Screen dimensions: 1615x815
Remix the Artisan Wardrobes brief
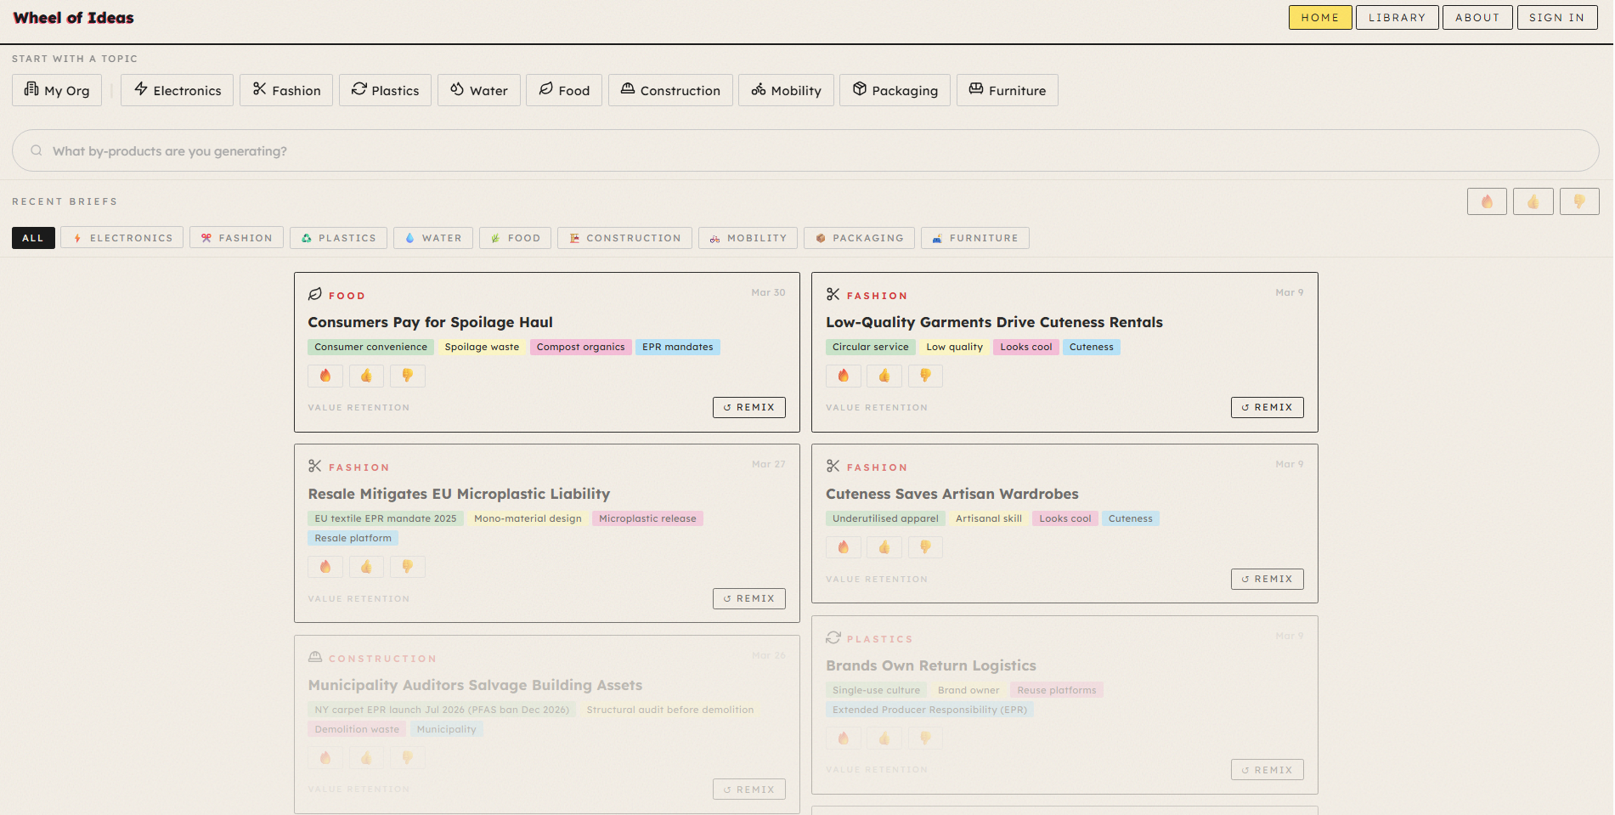pyautogui.click(x=1267, y=579)
